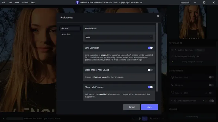Click the Cancel button
This screenshot has height=122, width=218.
pyautogui.click(x=132, y=107)
